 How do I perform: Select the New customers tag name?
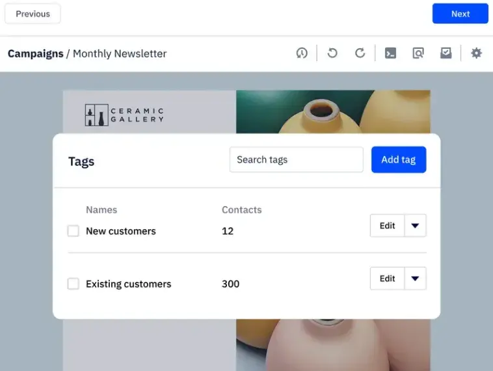click(x=121, y=231)
